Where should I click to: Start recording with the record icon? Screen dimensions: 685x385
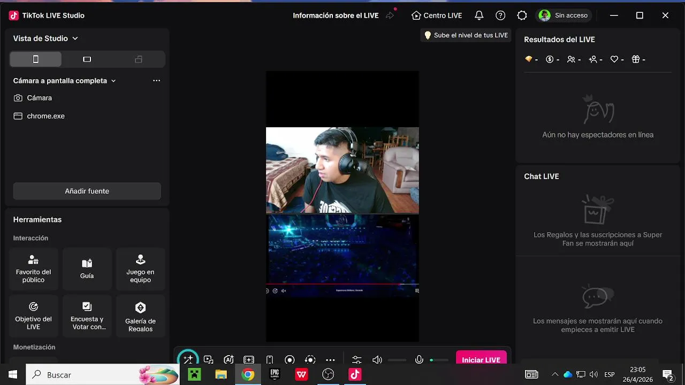point(290,360)
